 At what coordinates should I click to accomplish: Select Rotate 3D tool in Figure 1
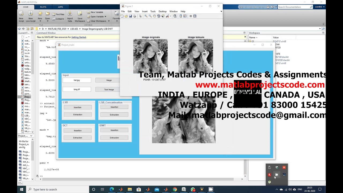pyautogui.click(x=159, y=16)
